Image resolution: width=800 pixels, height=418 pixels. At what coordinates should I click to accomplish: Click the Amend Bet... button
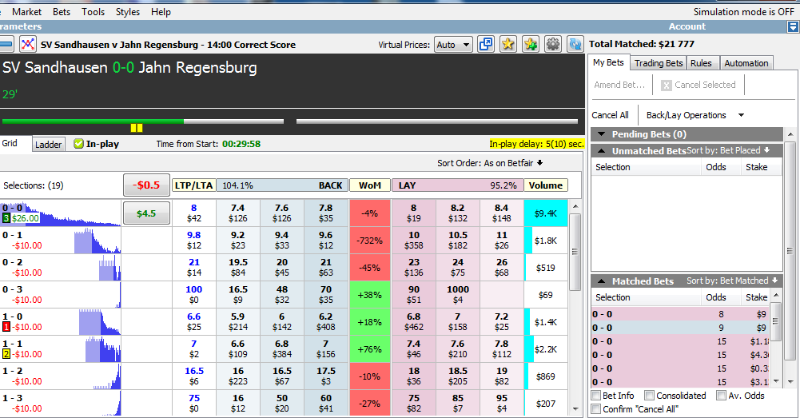pyautogui.click(x=619, y=85)
